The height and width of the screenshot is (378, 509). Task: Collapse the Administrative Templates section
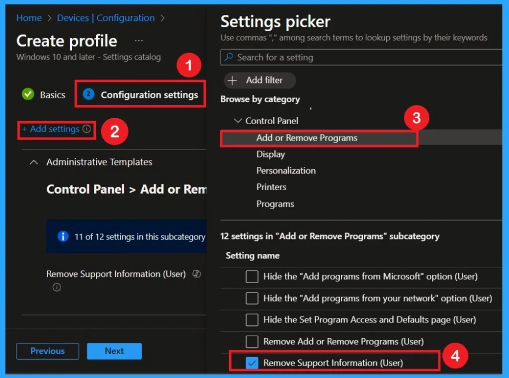[34, 161]
